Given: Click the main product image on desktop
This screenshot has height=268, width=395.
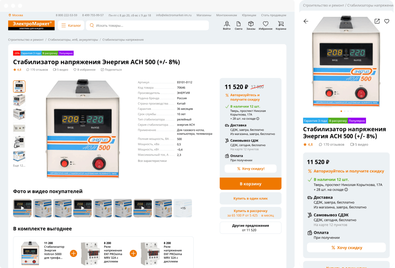Looking at the screenshot, I should [x=83, y=129].
